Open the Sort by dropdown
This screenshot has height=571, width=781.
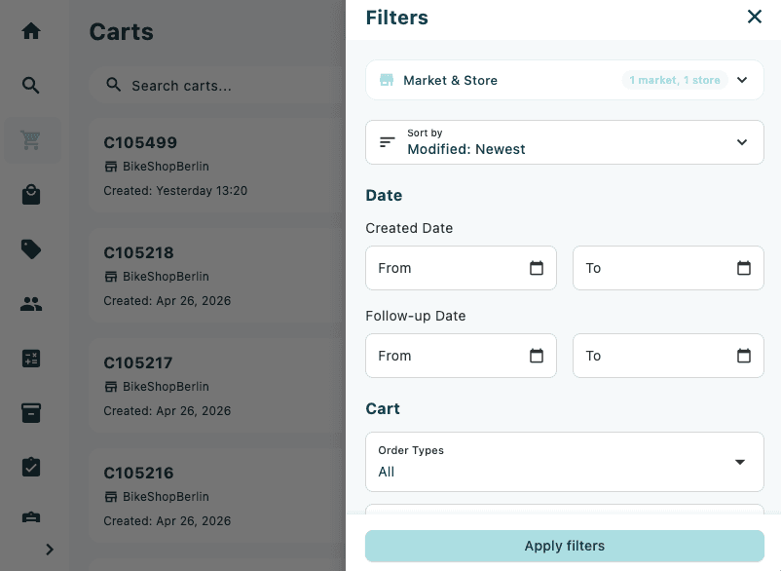pyautogui.click(x=565, y=142)
